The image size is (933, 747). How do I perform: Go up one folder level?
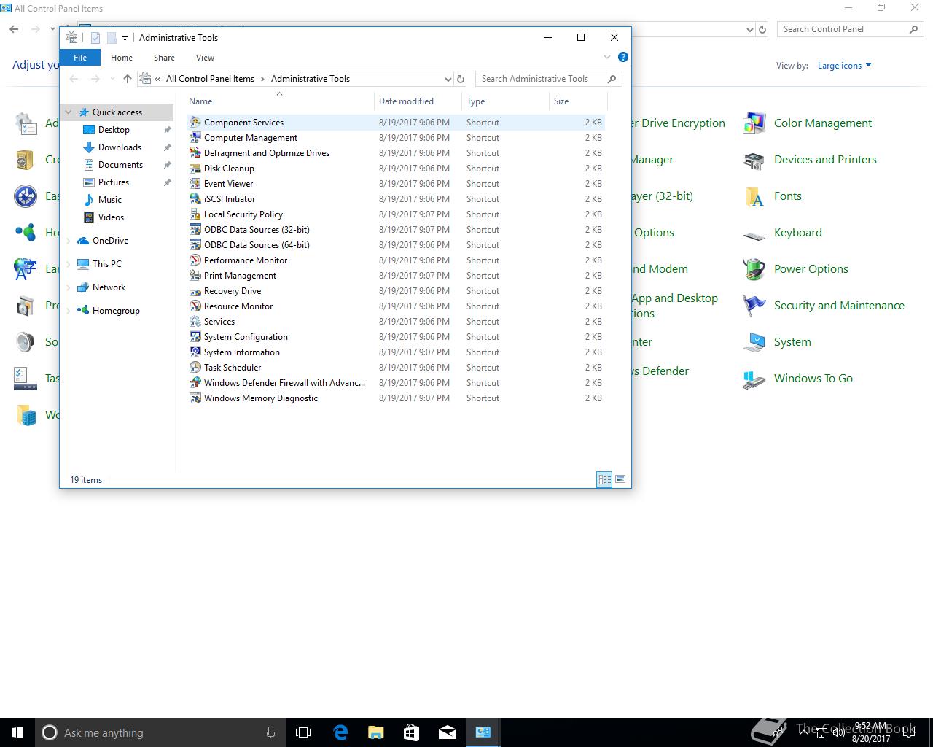128,79
